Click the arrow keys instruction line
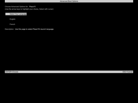 (x=29, y=9)
